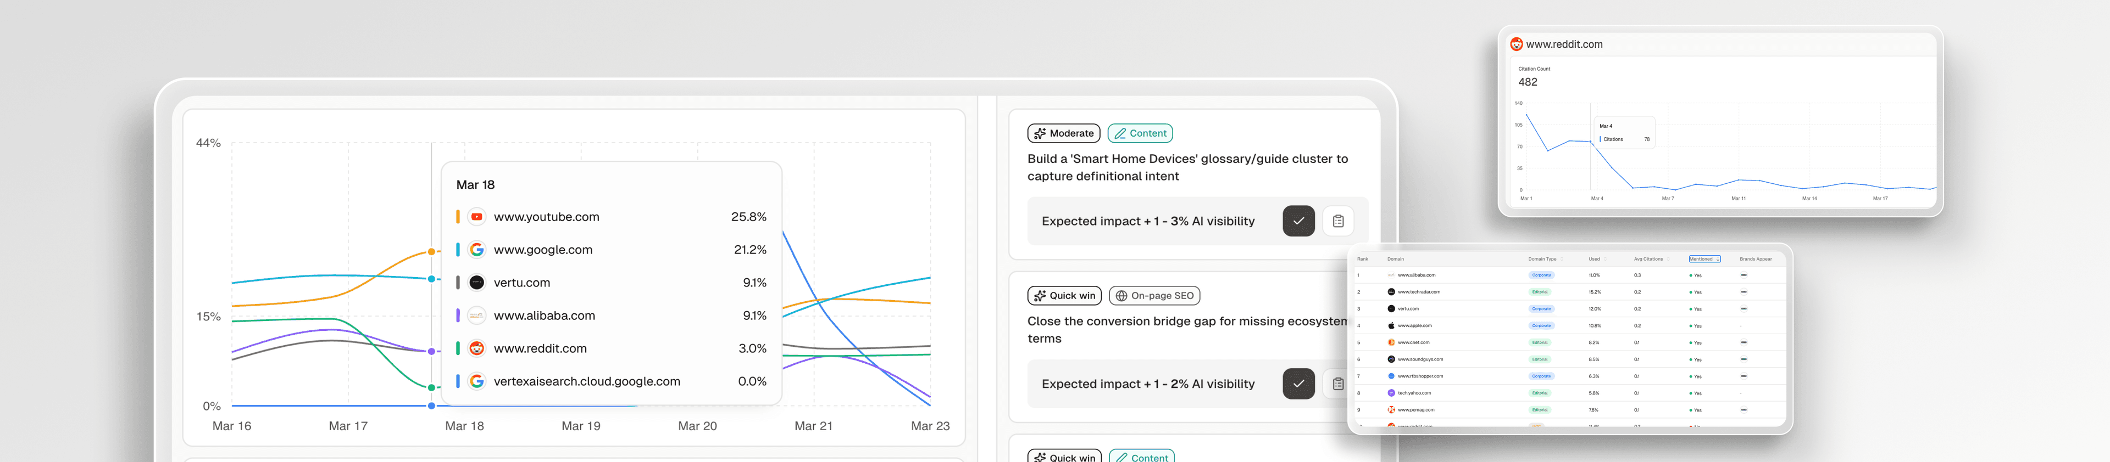Screen dimensions: 2110x462
Task: Click the YouTube icon in chart tooltip
Action: pyautogui.click(x=477, y=217)
